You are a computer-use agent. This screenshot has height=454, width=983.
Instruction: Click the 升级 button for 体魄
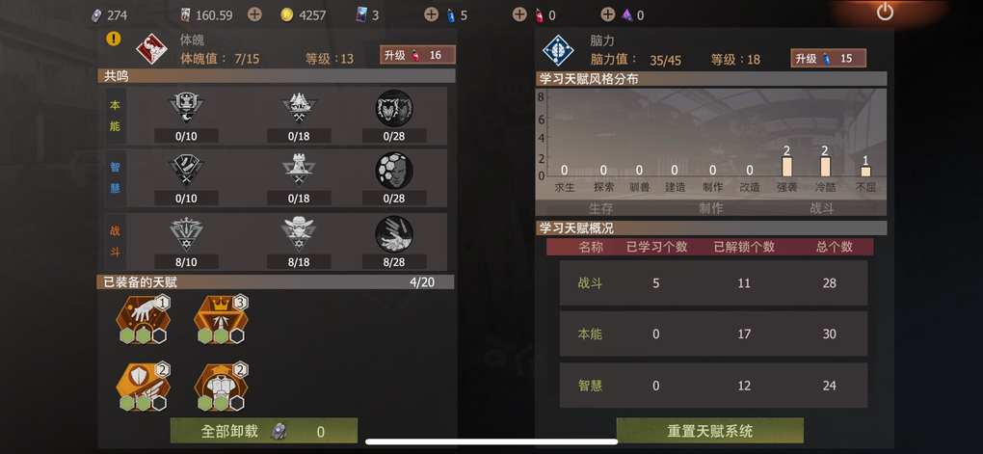(x=417, y=55)
